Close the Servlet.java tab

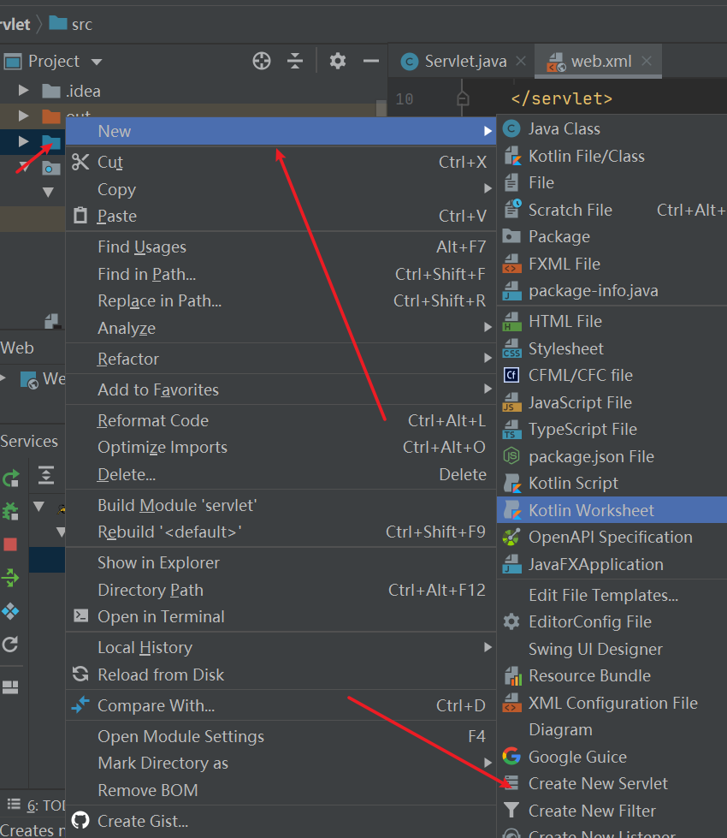point(521,62)
